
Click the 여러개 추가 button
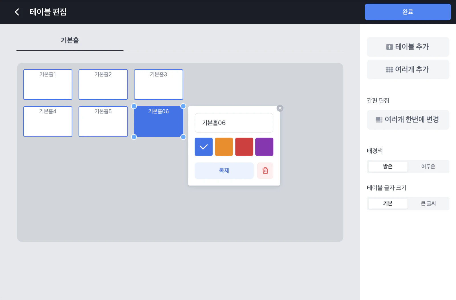click(408, 69)
